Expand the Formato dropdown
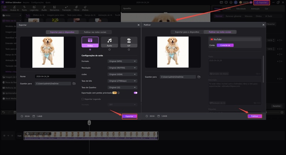 click(x=122, y=62)
